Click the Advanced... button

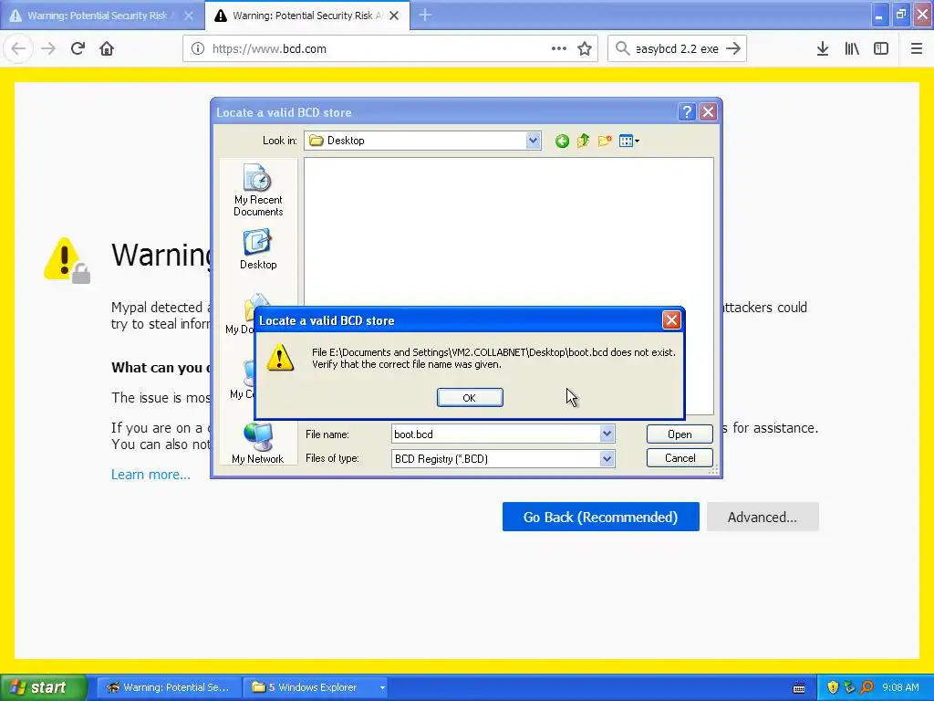[x=763, y=517]
